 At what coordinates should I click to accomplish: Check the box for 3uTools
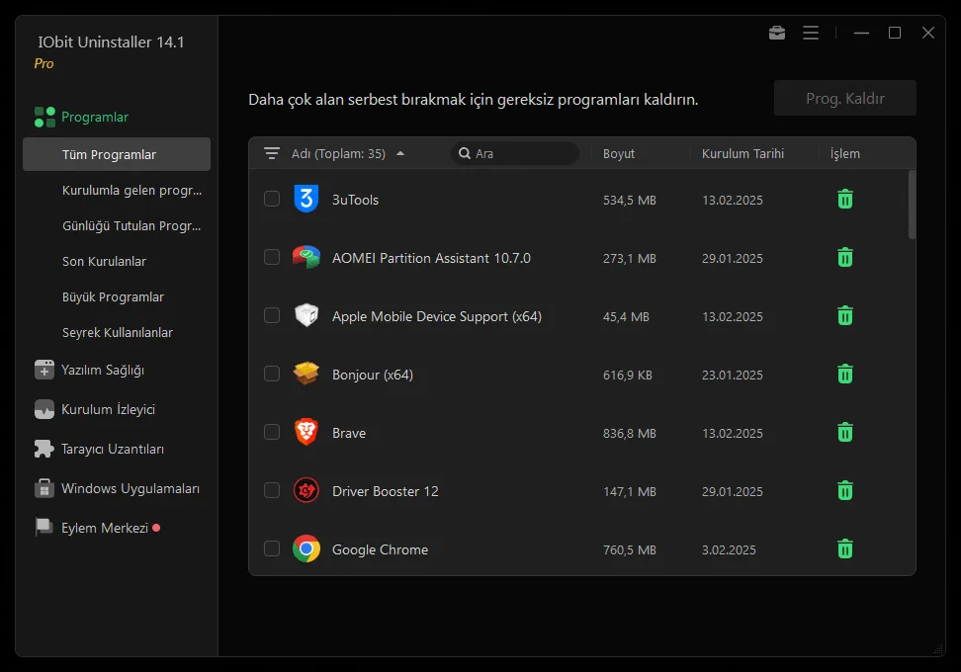tap(272, 200)
